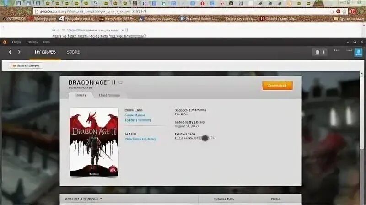This screenshot has width=366, height=205.
Task: Switch to the My Games tab
Action: point(45,52)
